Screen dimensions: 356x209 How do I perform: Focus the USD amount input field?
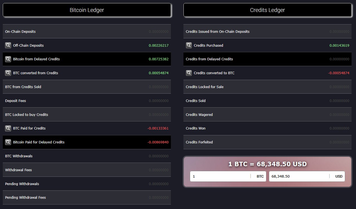tap(299, 176)
